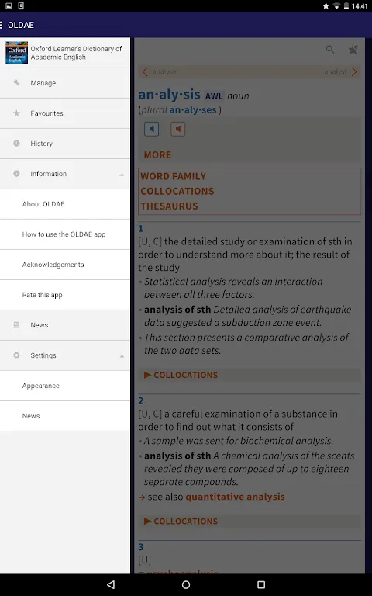Tap the hamburger menu icon beside OLDAE
This screenshot has width=372, height=596.
pyautogui.click(x=1, y=25)
